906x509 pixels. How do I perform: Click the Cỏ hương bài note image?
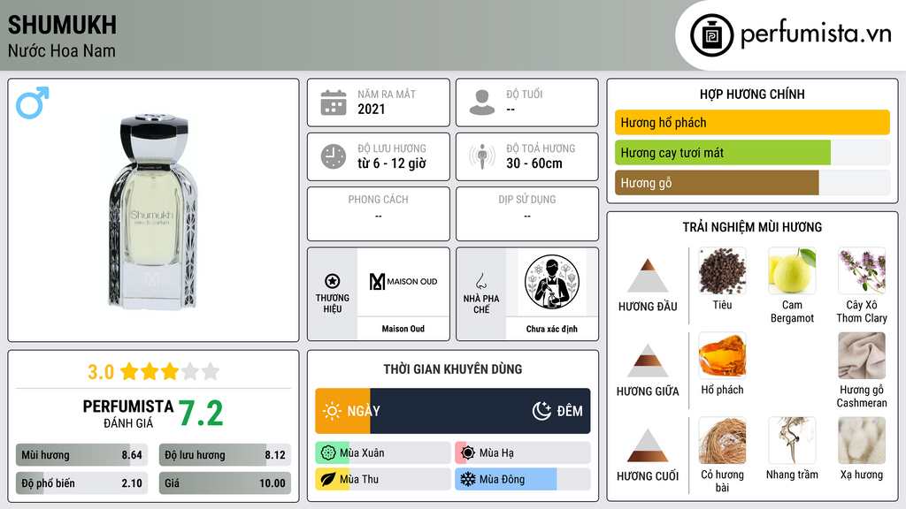(x=722, y=440)
